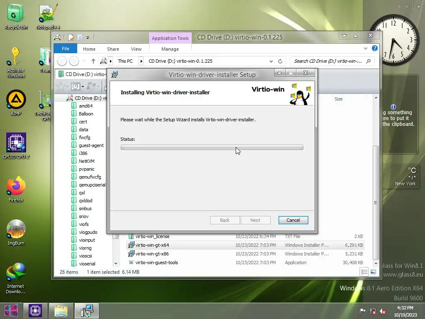Image resolution: width=425 pixels, height=319 pixels.
Task: Go up one folder level arrow
Action: click(x=93, y=61)
